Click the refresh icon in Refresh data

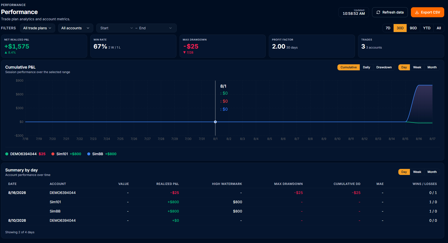tap(378, 12)
